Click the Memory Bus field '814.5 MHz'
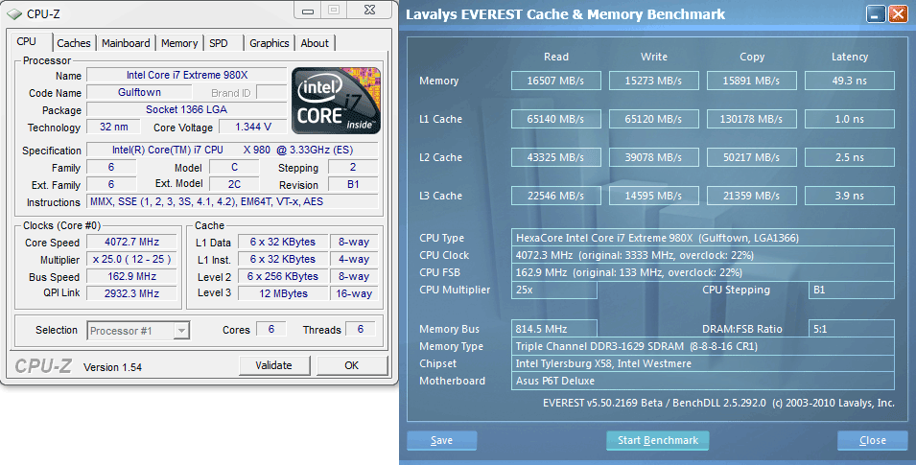 [554, 329]
